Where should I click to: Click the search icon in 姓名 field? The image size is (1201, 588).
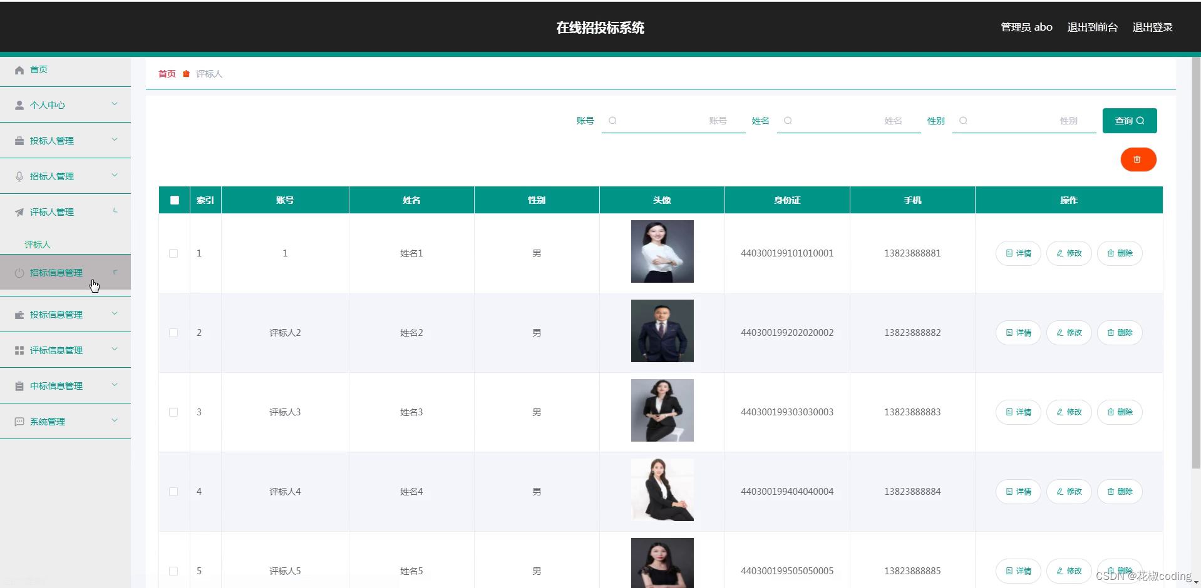pyautogui.click(x=788, y=121)
